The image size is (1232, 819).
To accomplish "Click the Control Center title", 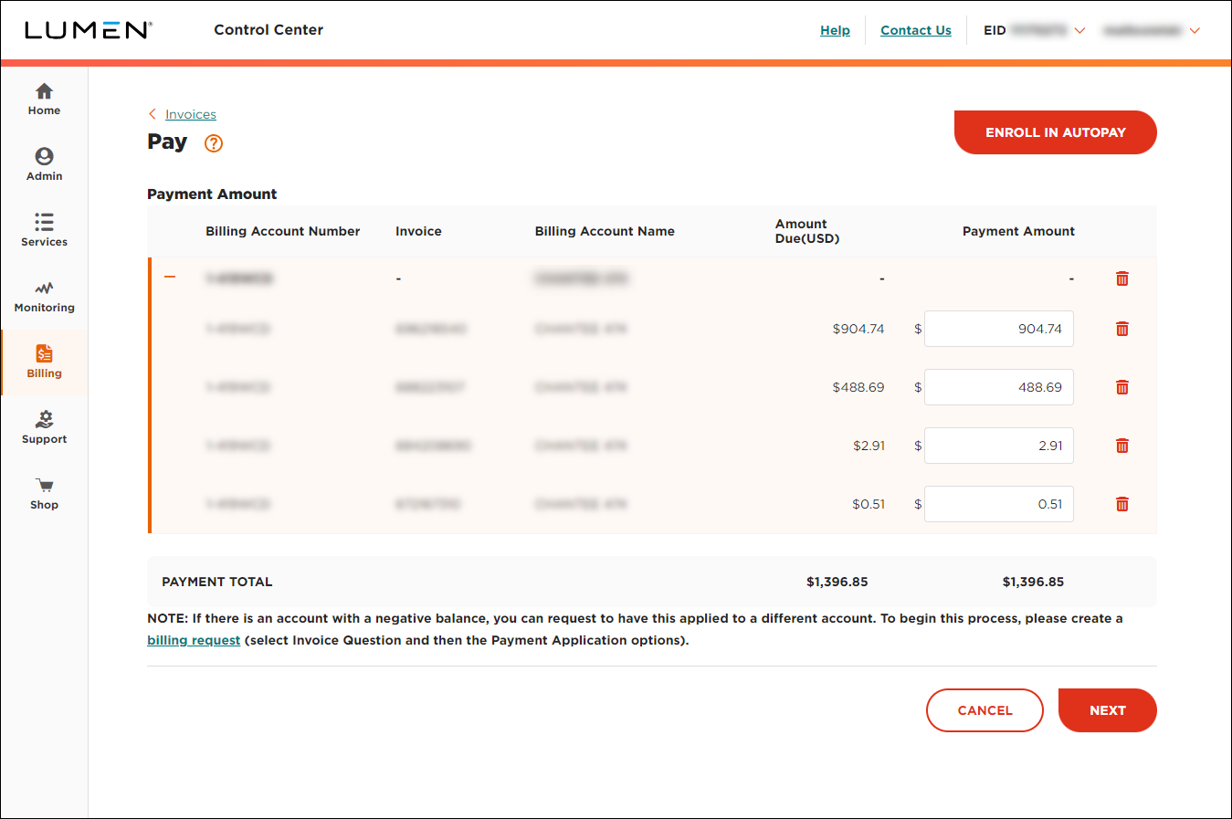I will point(269,30).
